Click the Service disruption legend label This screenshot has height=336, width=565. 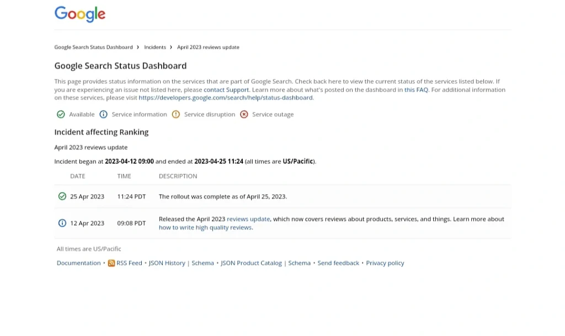click(210, 115)
